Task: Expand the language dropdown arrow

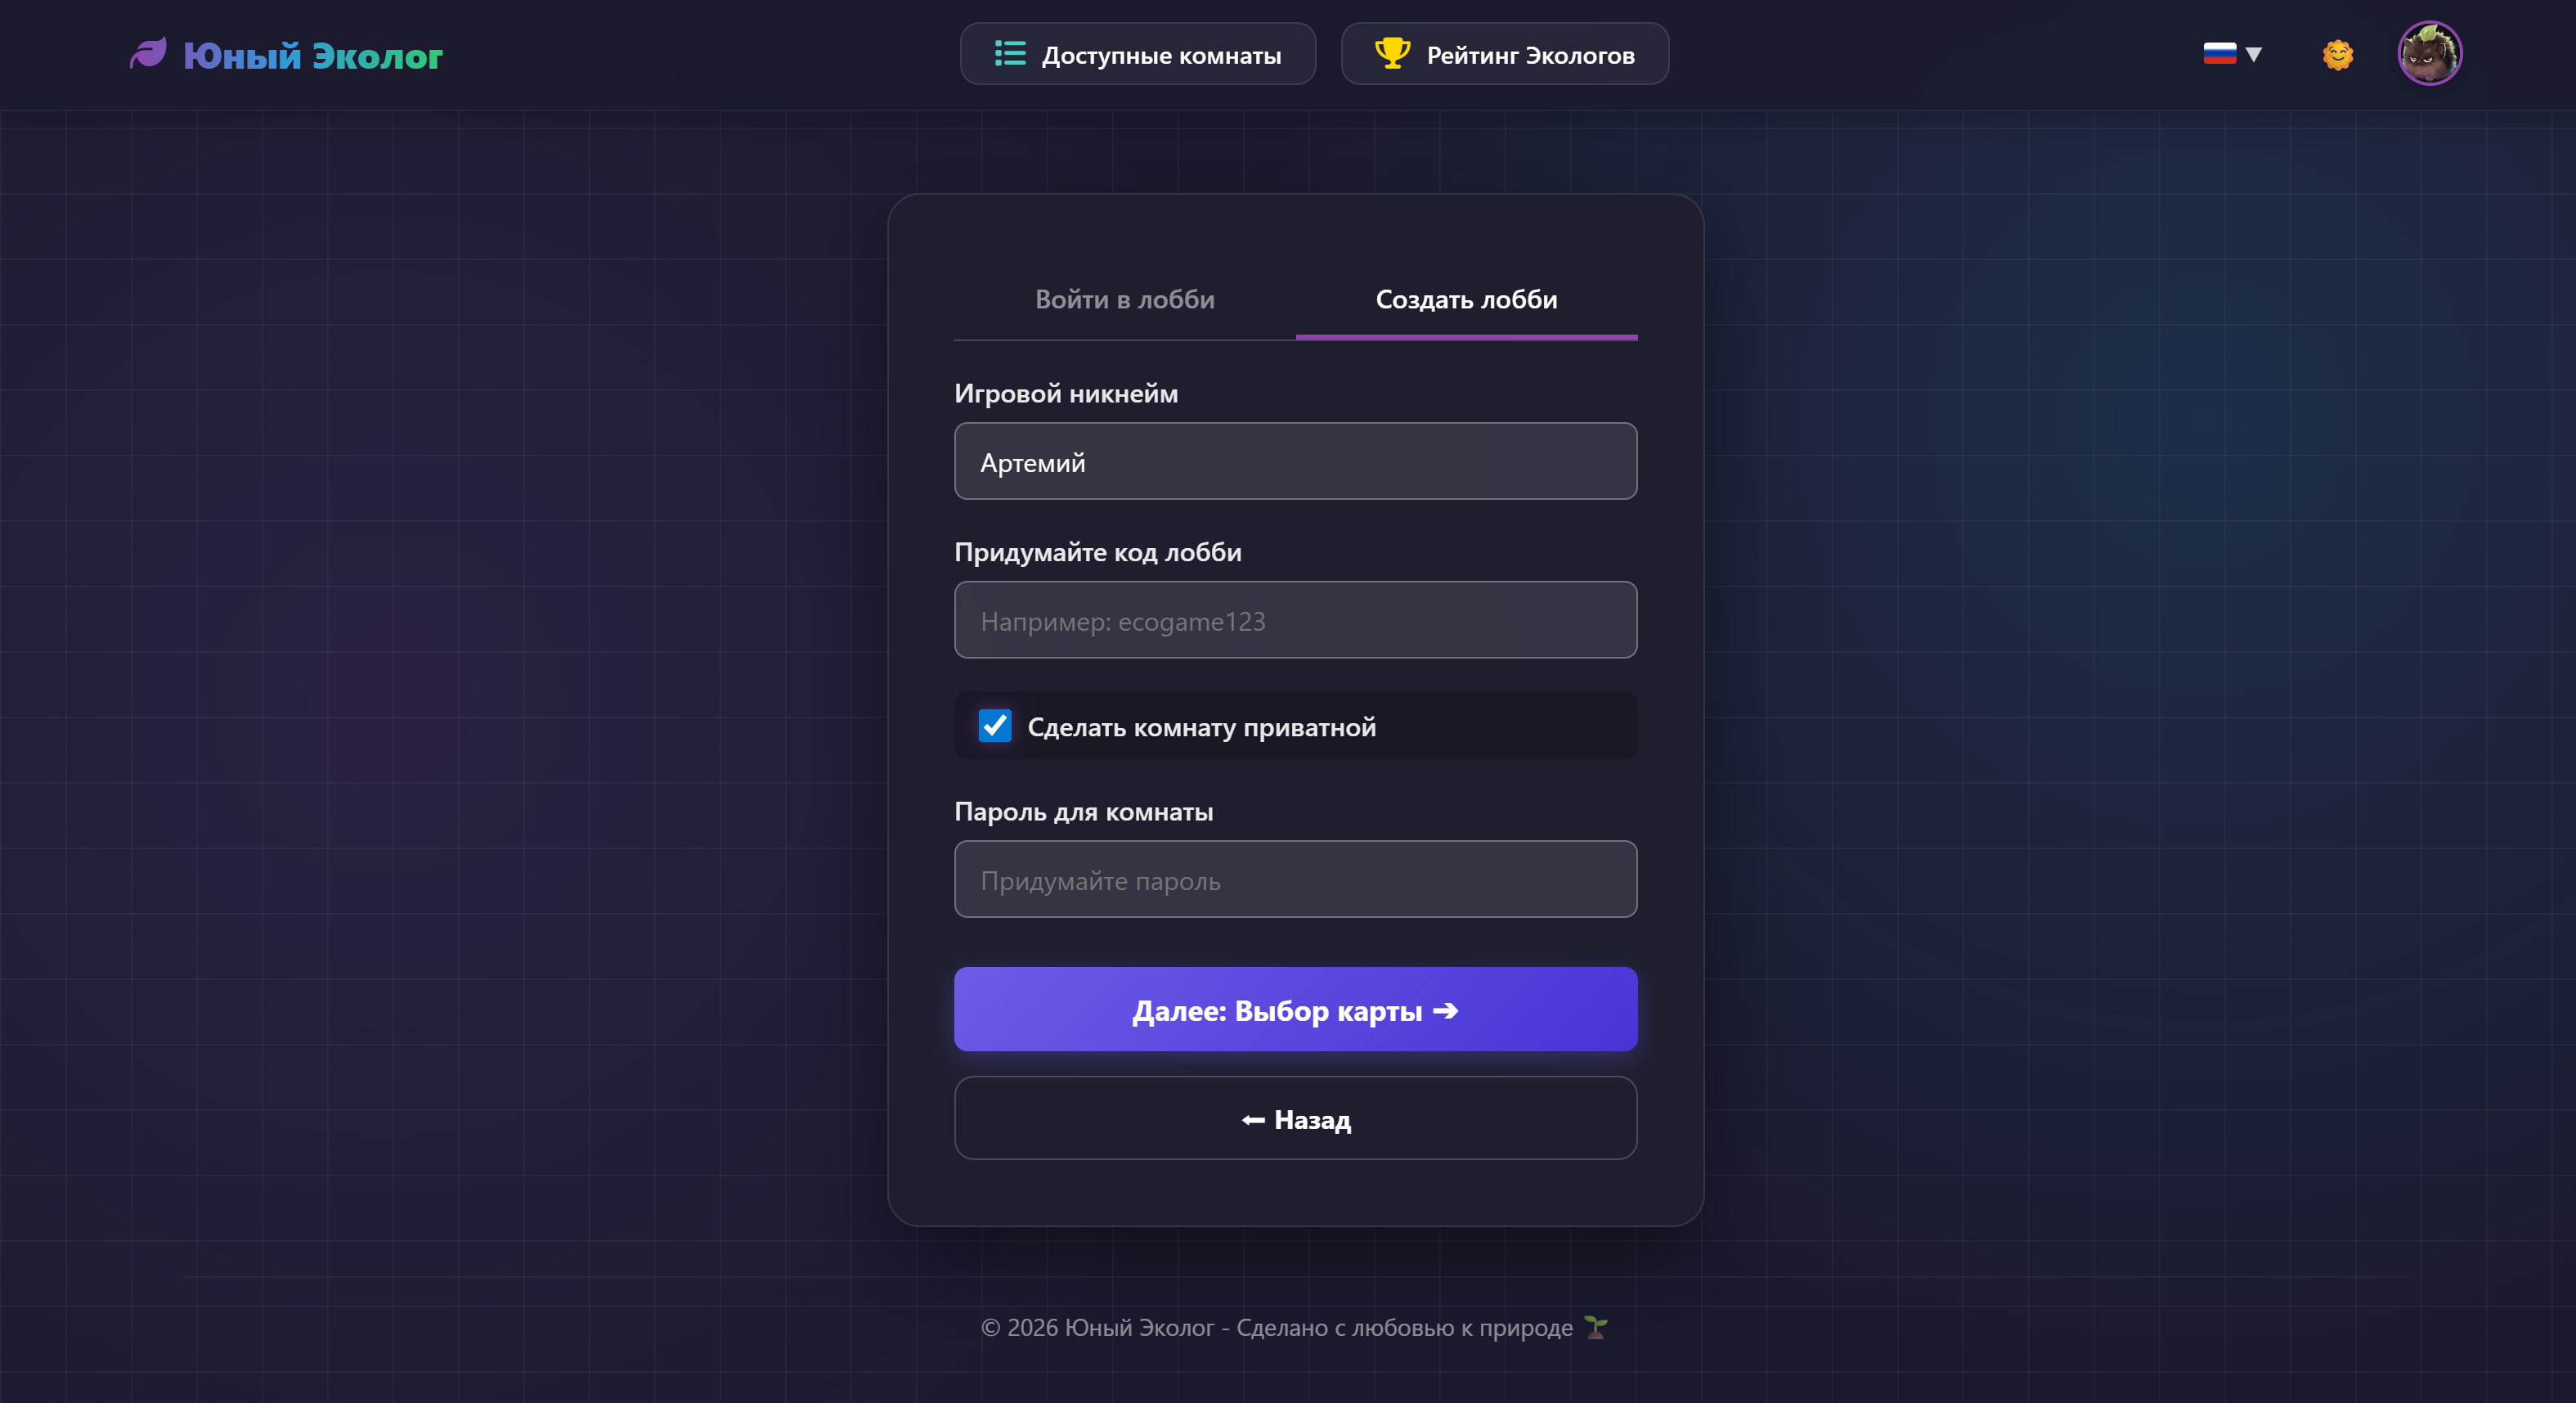Action: (x=2254, y=54)
